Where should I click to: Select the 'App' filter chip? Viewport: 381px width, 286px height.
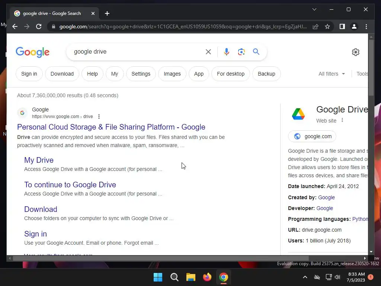pos(199,74)
